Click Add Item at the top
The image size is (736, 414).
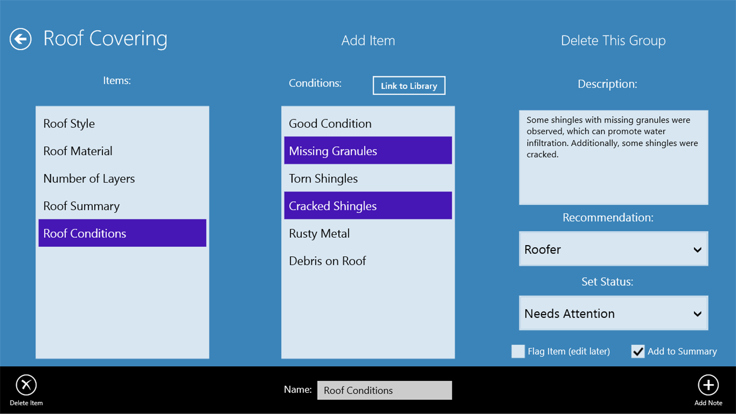coord(368,40)
